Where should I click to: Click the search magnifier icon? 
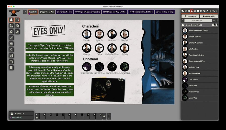183,20
